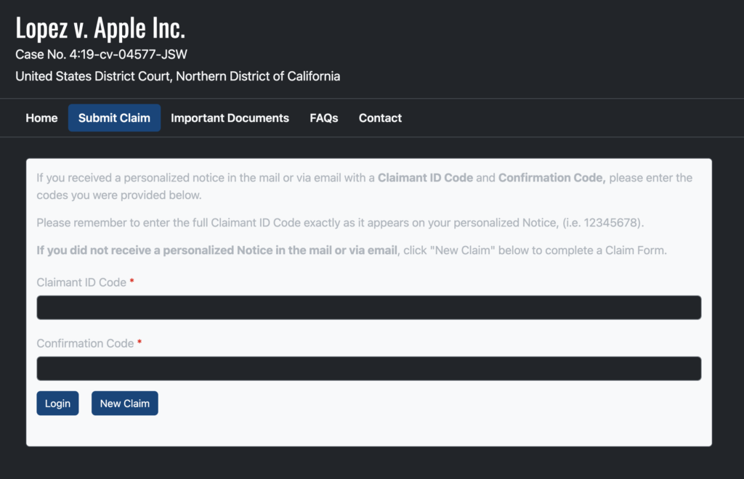Select the Submit Claim tab
The height and width of the screenshot is (479, 744).
click(x=114, y=118)
